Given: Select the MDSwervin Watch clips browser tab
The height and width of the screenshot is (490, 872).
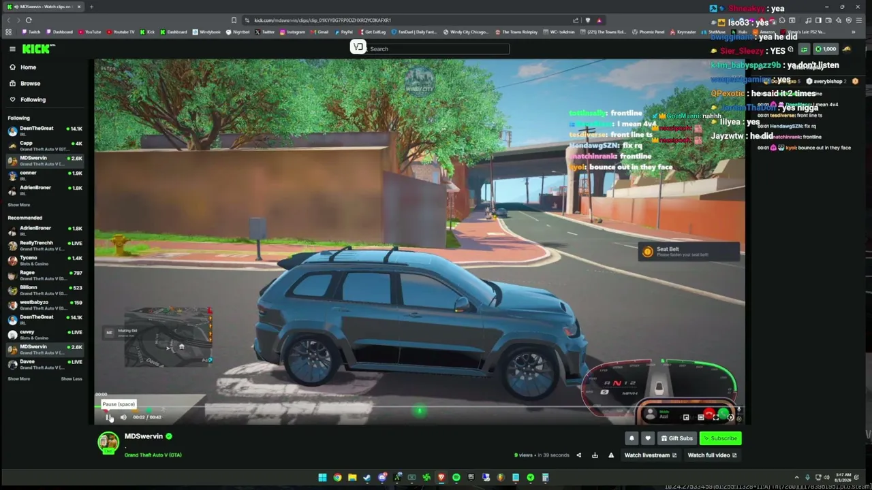Looking at the screenshot, I should [43, 7].
